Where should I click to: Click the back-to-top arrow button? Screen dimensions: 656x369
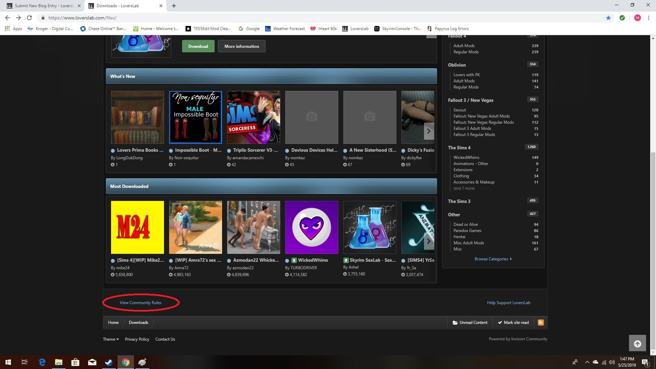[638, 343]
